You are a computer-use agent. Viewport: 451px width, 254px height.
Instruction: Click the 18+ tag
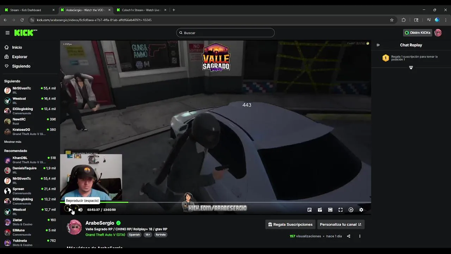(x=148, y=235)
